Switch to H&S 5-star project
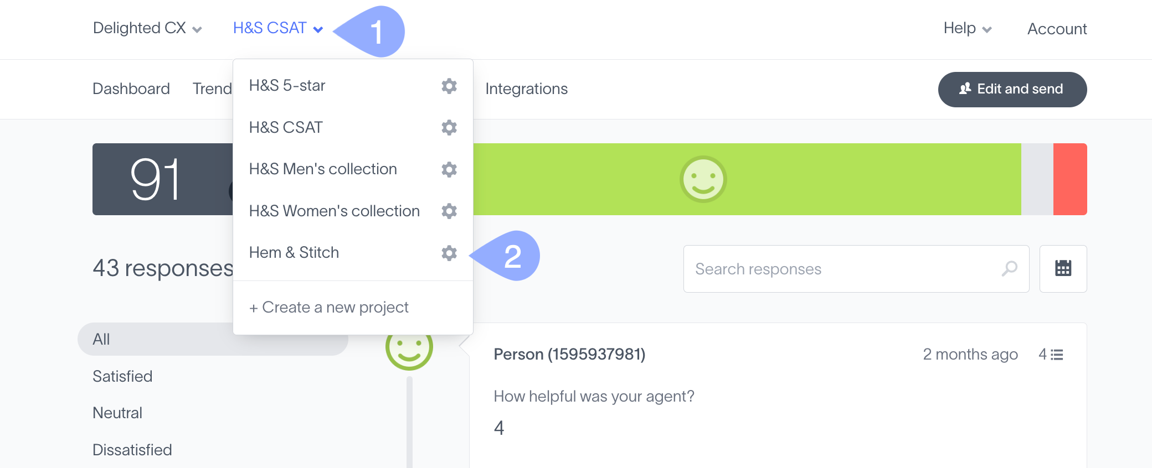1152x468 pixels. [287, 86]
